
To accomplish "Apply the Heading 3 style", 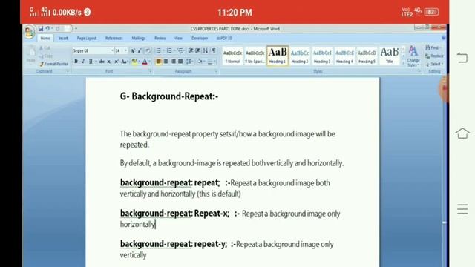I will (x=322, y=56).
